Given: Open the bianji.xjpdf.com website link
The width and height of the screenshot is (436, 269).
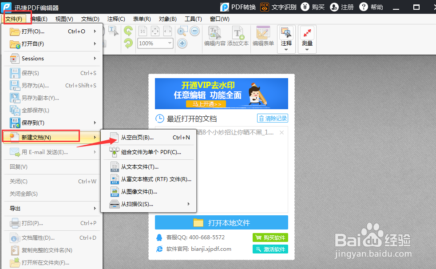Looking at the screenshot, I should click(x=211, y=249).
